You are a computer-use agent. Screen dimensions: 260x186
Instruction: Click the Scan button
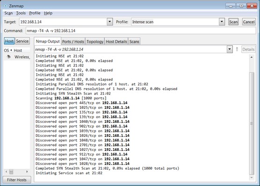pos(233,22)
